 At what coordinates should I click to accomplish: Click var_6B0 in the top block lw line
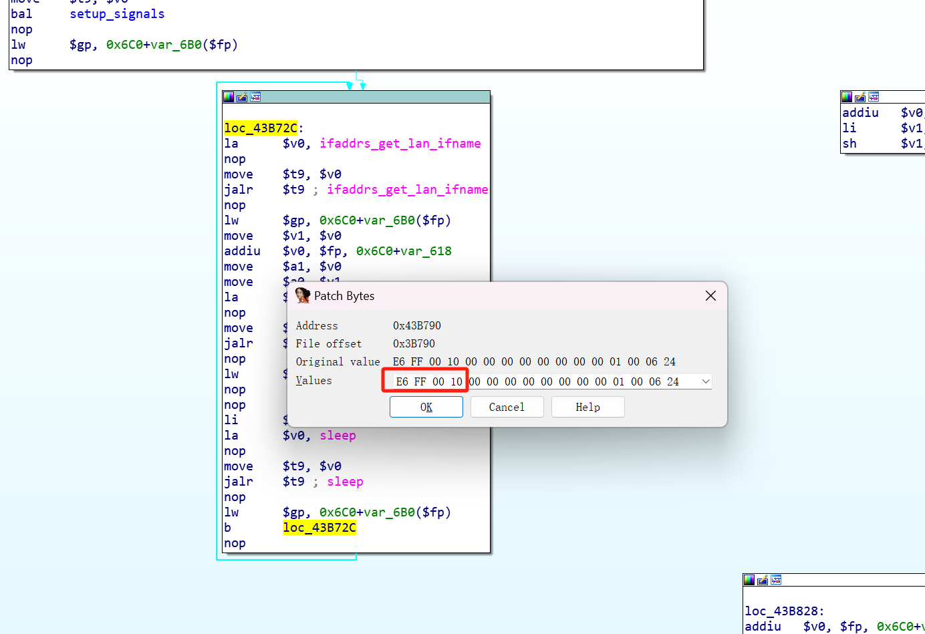[x=176, y=45]
